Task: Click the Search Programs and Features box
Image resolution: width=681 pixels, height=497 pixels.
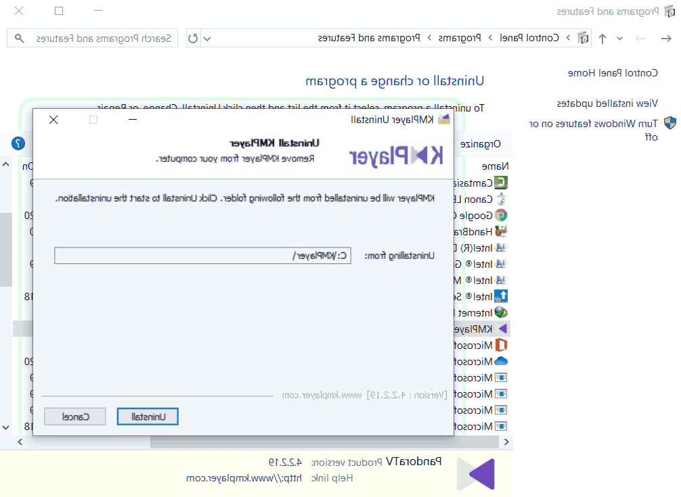Action: [x=92, y=38]
